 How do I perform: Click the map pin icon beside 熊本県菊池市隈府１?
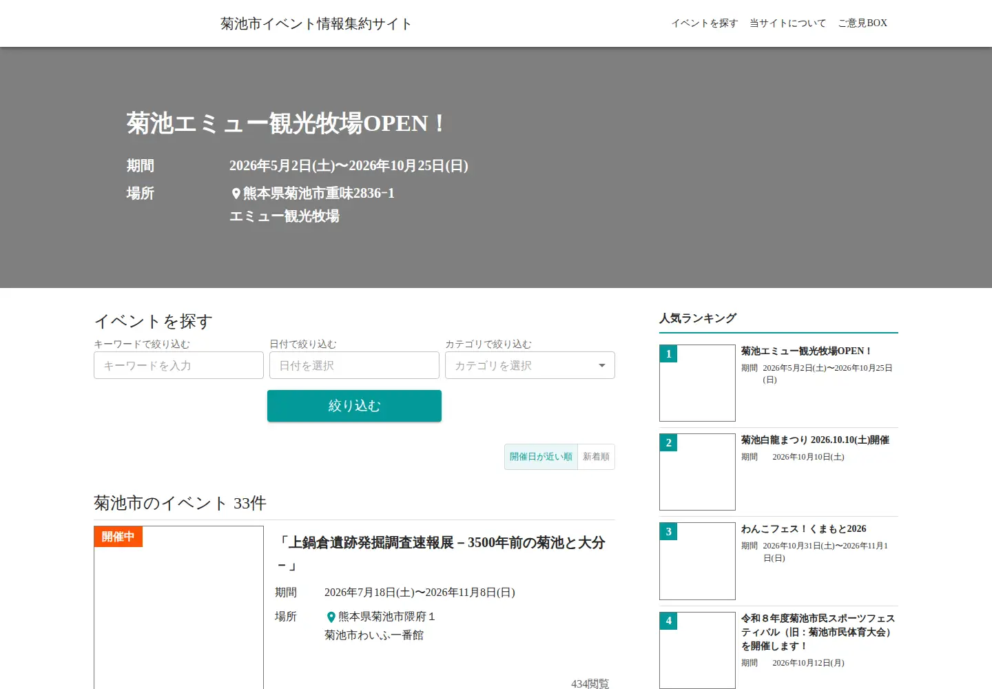click(x=331, y=617)
